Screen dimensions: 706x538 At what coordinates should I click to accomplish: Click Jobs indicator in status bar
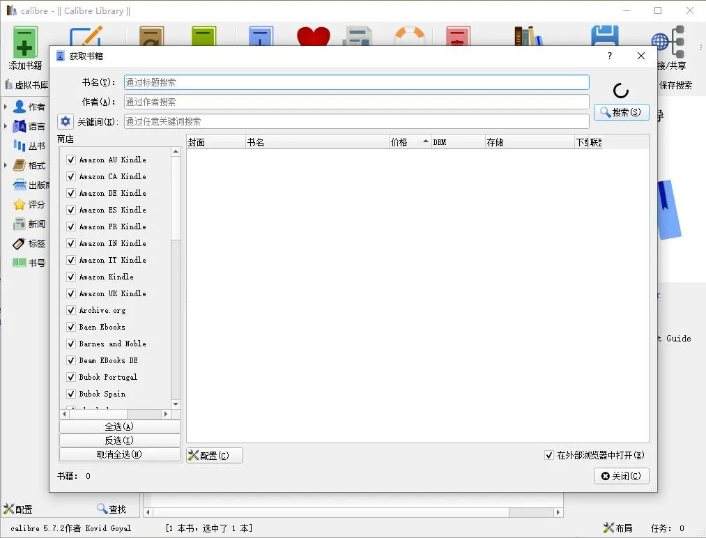point(667,528)
